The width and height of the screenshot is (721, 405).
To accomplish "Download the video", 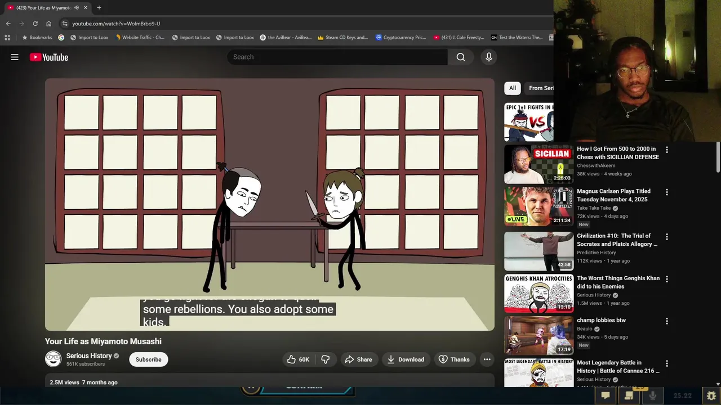I will pyautogui.click(x=406, y=359).
